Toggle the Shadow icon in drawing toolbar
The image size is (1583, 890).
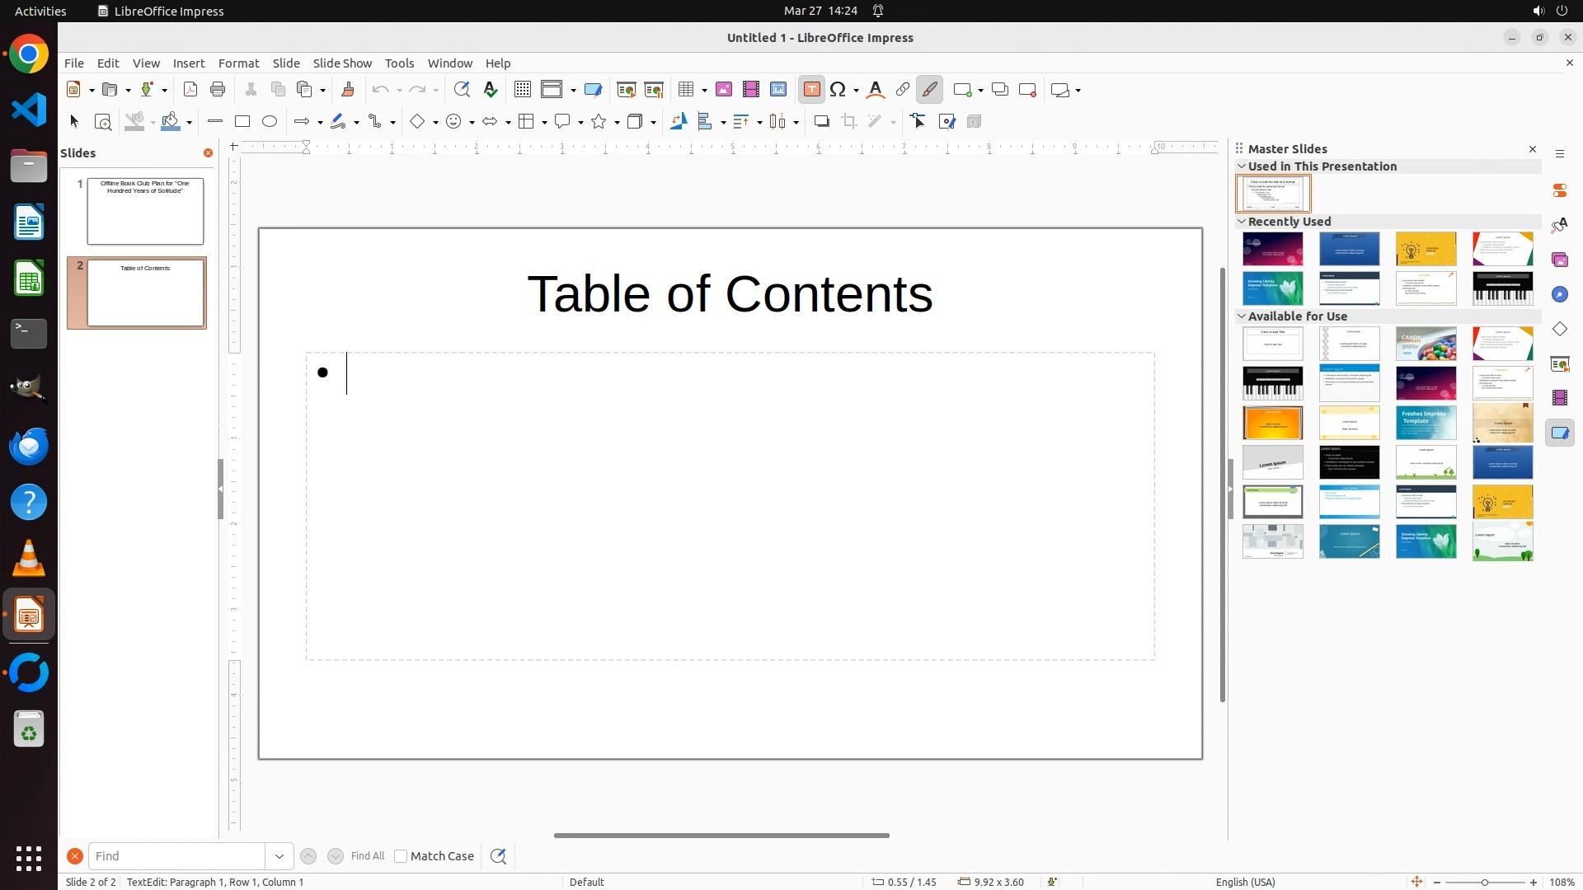pos(821,122)
